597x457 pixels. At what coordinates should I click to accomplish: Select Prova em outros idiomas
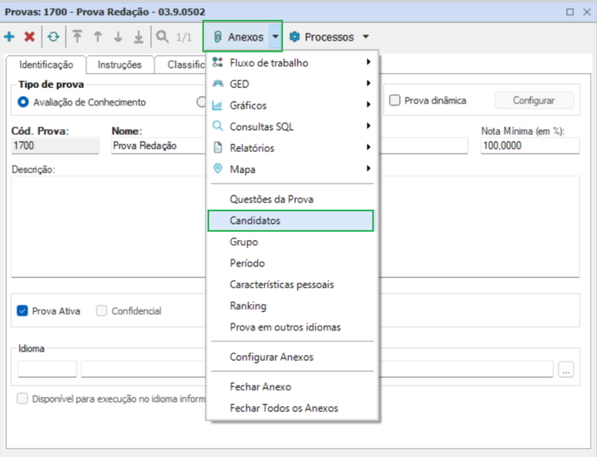[x=292, y=327]
